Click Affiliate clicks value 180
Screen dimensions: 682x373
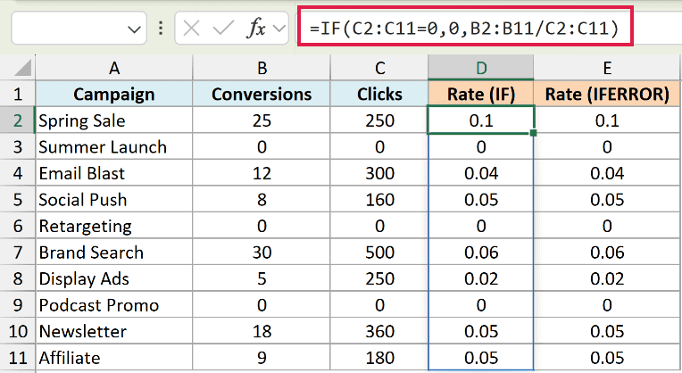(x=379, y=358)
